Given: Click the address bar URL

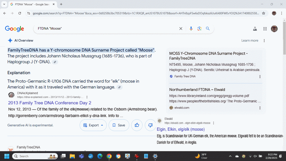Looking at the screenshot, I should click(146, 13).
